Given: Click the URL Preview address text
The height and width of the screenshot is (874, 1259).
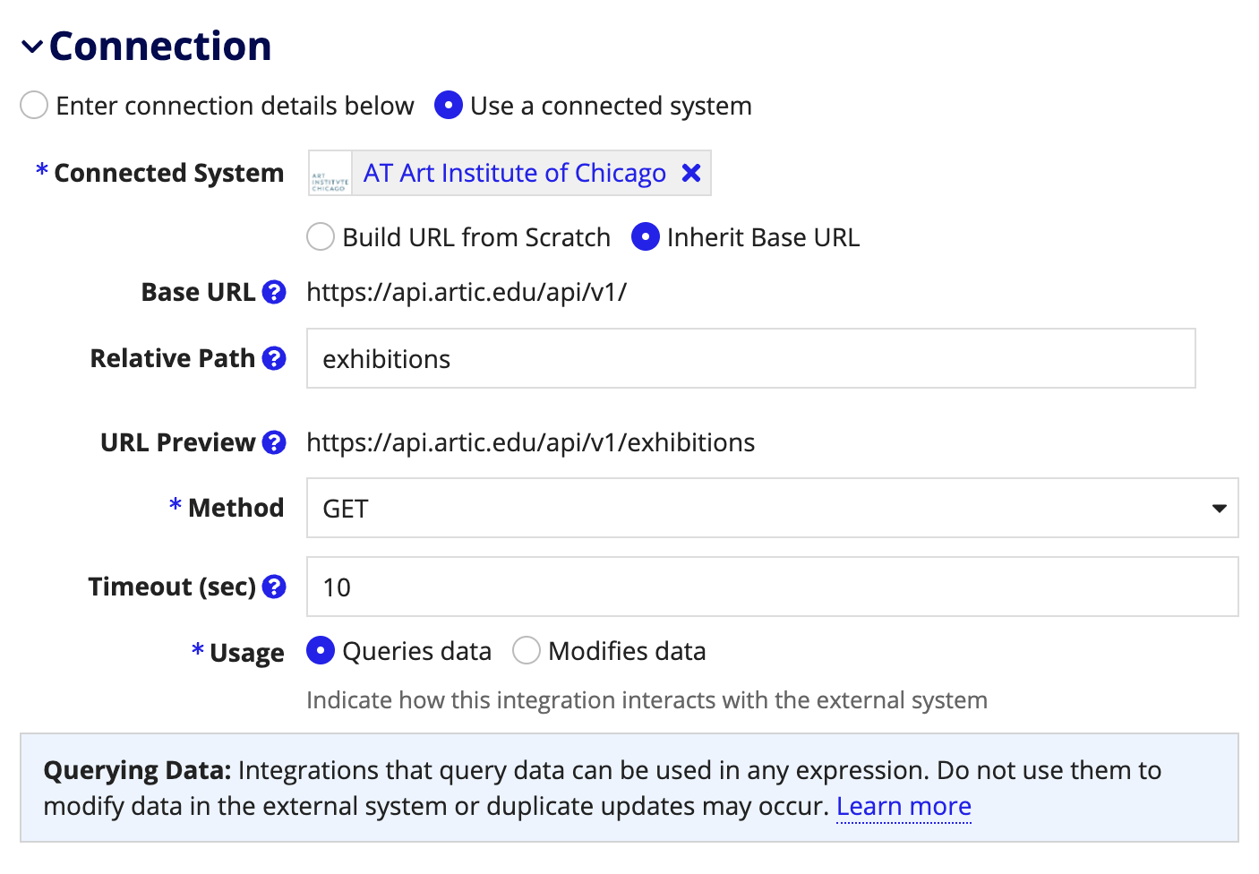Looking at the screenshot, I should pyautogui.click(x=530, y=441).
